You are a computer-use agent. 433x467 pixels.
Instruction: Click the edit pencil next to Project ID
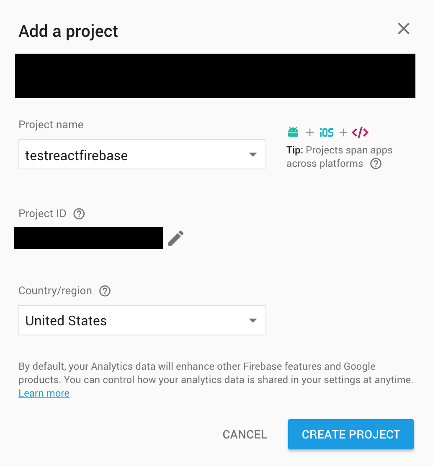tap(175, 237)
